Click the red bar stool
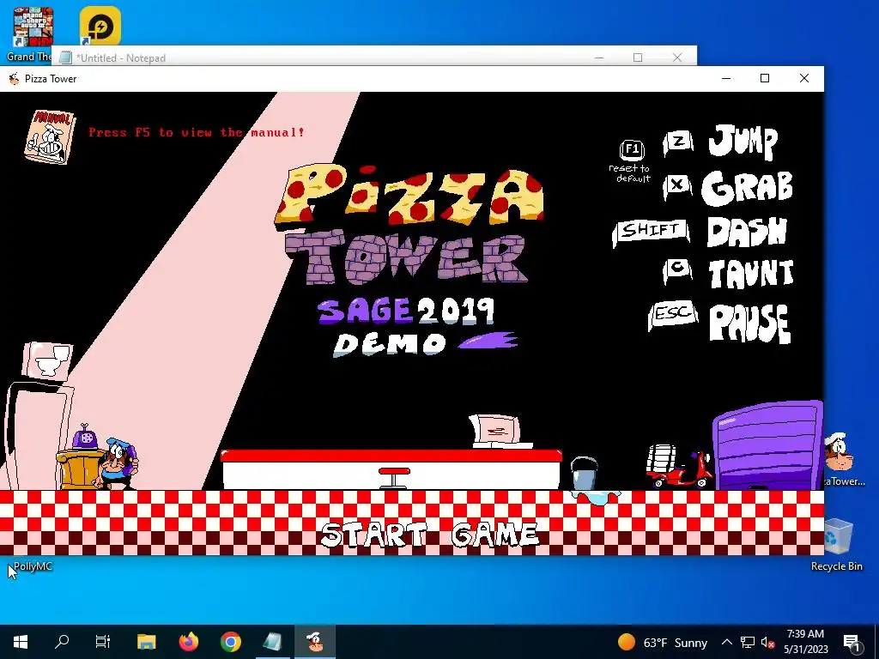The width and height of the screenshot is (879, 659). coord(394,479)
